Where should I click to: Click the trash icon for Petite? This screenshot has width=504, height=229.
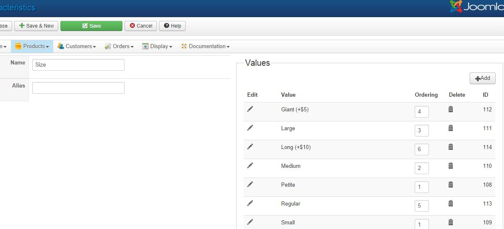coord(451,185)
